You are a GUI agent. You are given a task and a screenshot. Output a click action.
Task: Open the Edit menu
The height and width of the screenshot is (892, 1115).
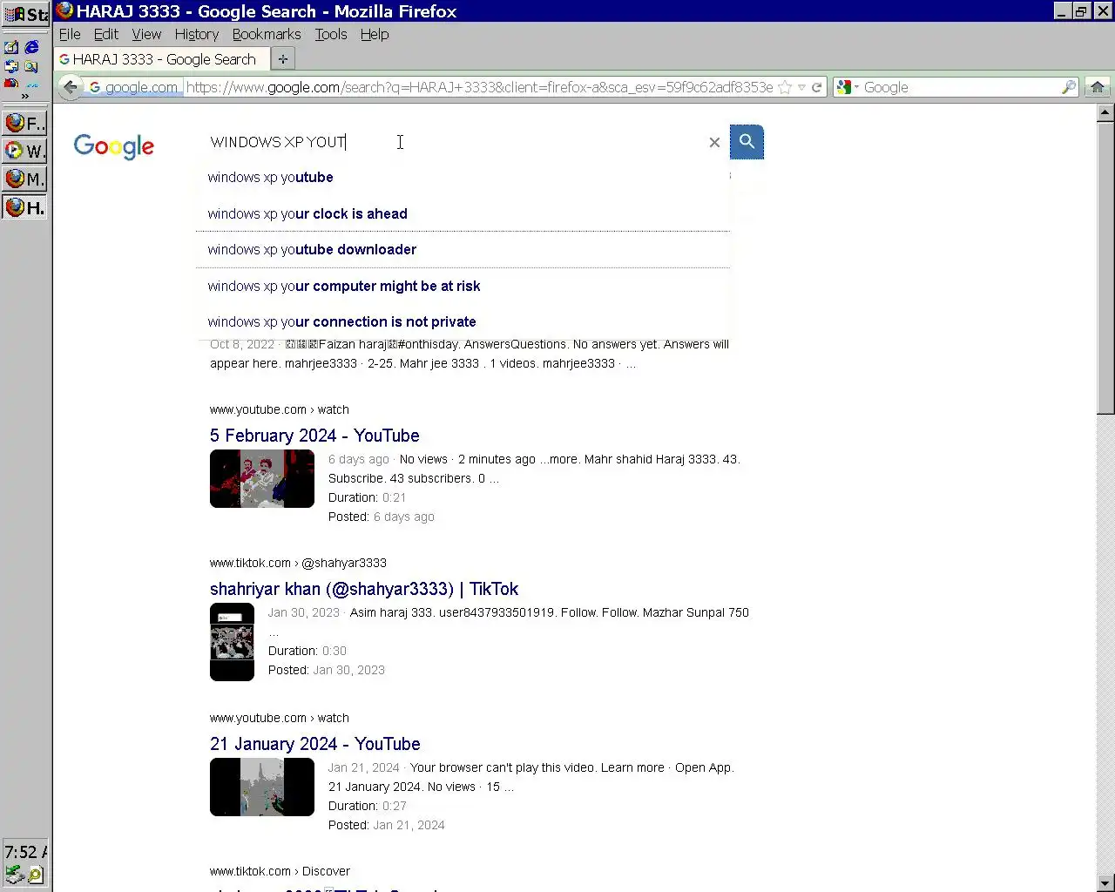(106, 34)
